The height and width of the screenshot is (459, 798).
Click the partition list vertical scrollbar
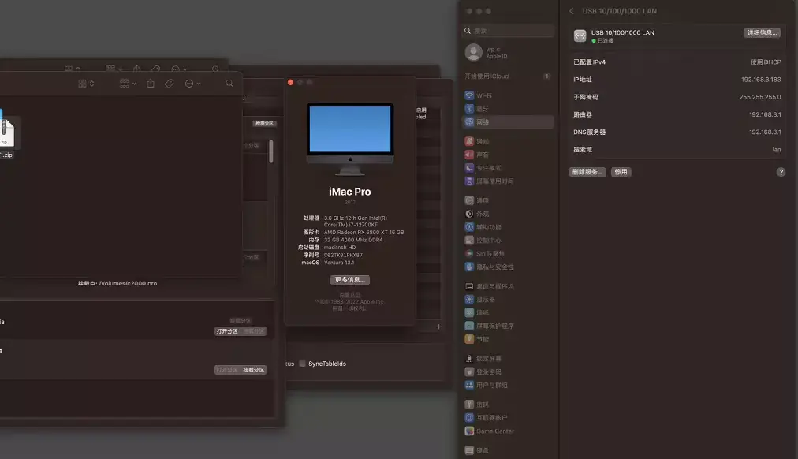tap(270, 151)
